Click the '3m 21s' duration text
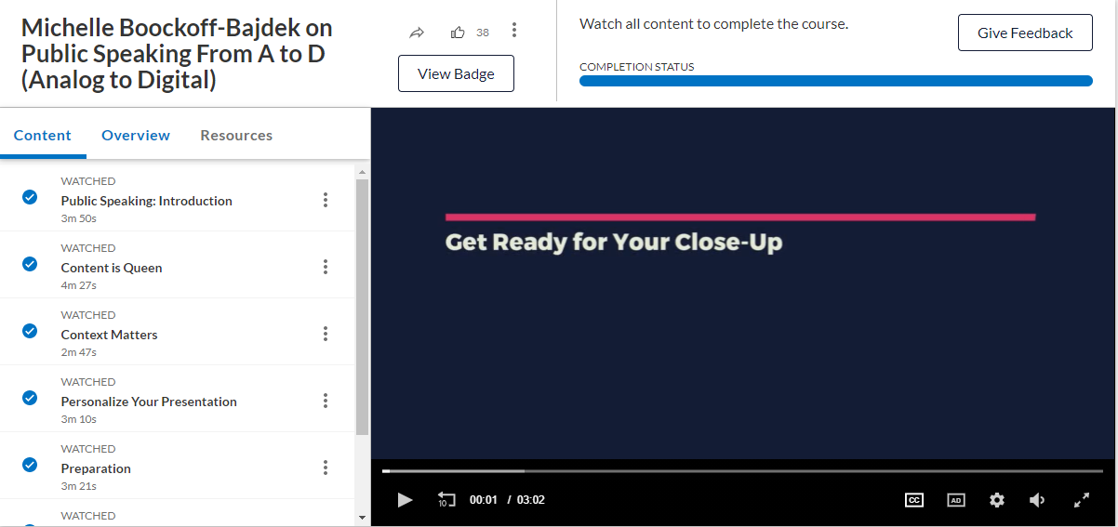This screenshot has width=1118, height=527. [x=79, y=486]
